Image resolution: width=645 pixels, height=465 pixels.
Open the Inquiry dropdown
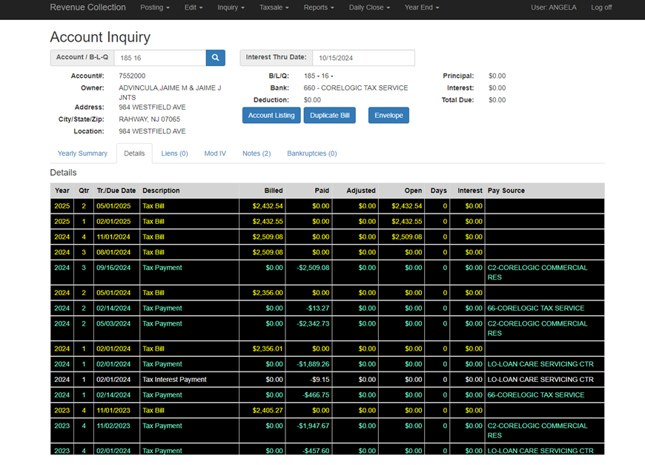pyautogui.click(x=231, y=7)
